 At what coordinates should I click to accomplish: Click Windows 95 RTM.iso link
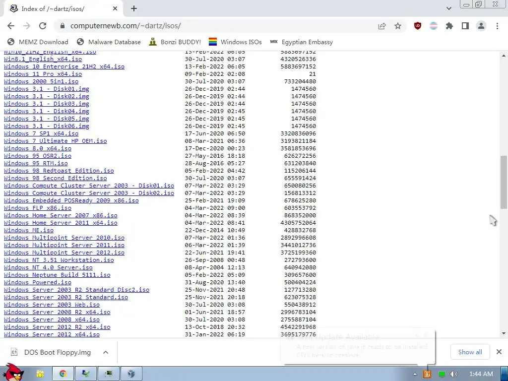36,163
